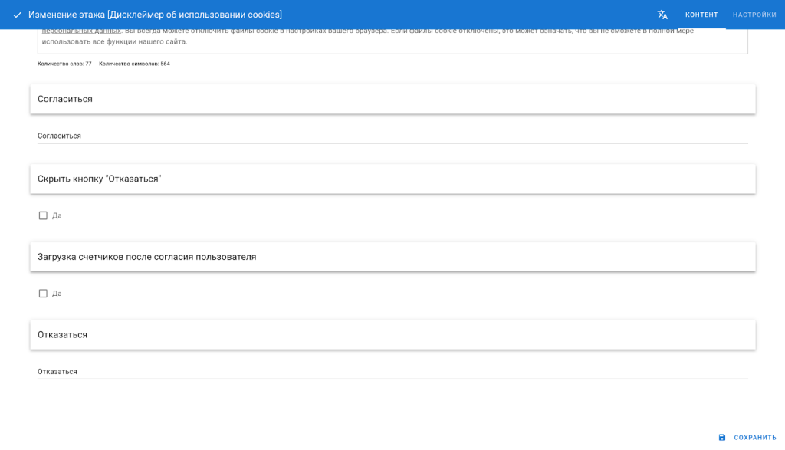Open the НАСТРОЙКИ tab
The height and width of the screenshot is (450, 785).
(x=754, y=15)
